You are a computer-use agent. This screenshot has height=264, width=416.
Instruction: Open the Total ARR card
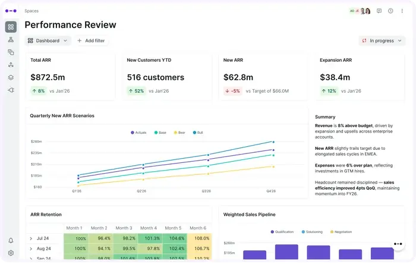click(71, 77)
